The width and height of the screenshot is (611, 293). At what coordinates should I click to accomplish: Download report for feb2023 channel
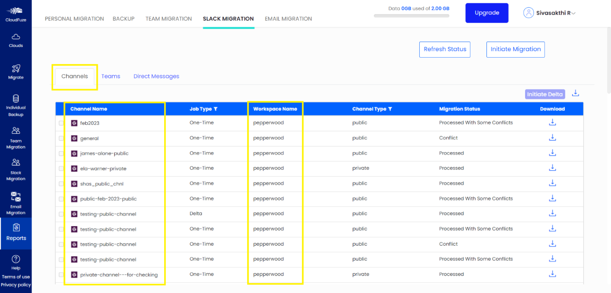(x=552, y=122)
